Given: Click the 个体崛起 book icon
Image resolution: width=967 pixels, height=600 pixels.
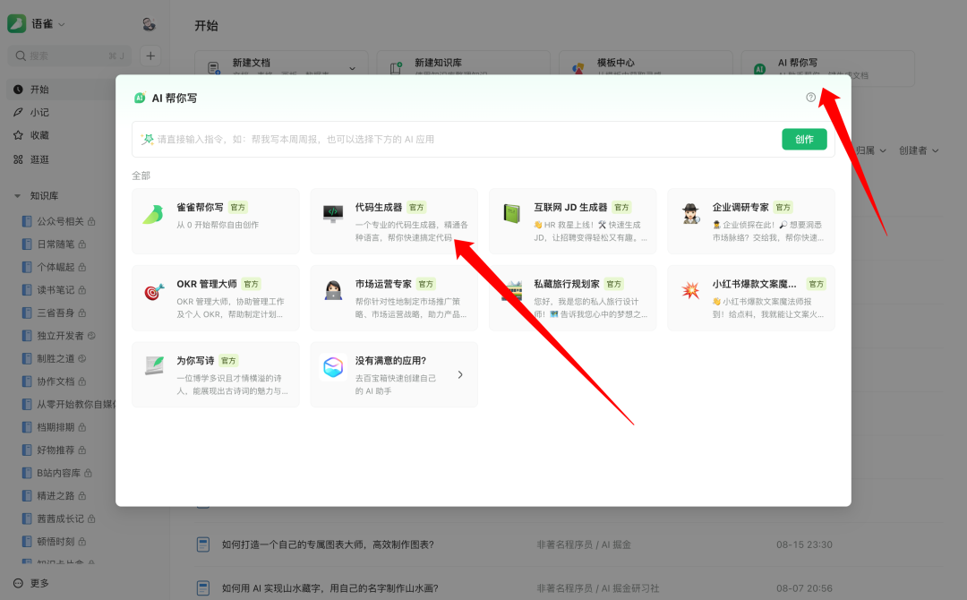Looking at the screenshot, I should pos(27,267).
